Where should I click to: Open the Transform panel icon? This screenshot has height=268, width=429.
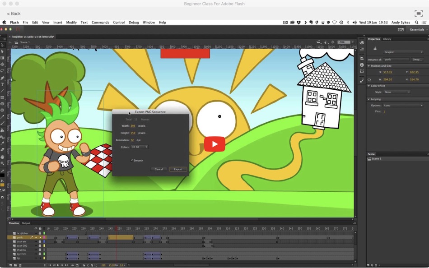click(x=362, y=71)
